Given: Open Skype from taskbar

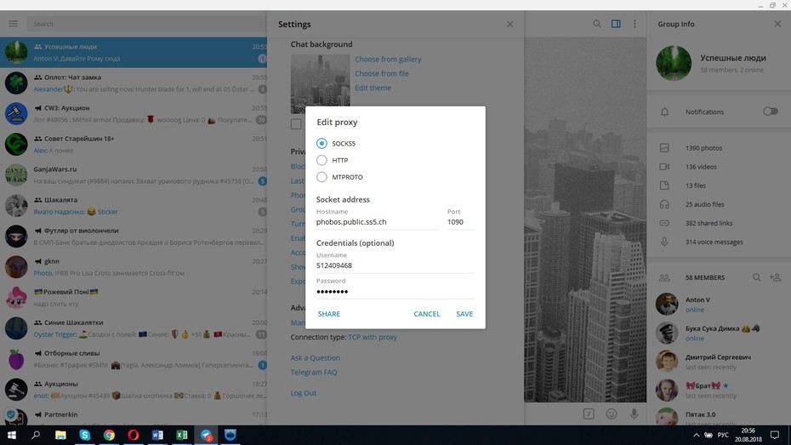Looking at the screenshot, I should (x=85, y=435).
